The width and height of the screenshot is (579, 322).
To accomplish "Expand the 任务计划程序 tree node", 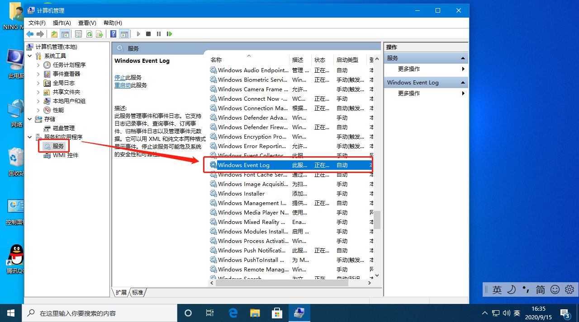I will pyautogui.click(x=38, y=65).
